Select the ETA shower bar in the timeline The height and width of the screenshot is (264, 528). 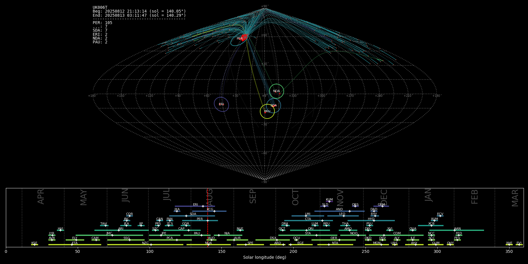point(75,245)
